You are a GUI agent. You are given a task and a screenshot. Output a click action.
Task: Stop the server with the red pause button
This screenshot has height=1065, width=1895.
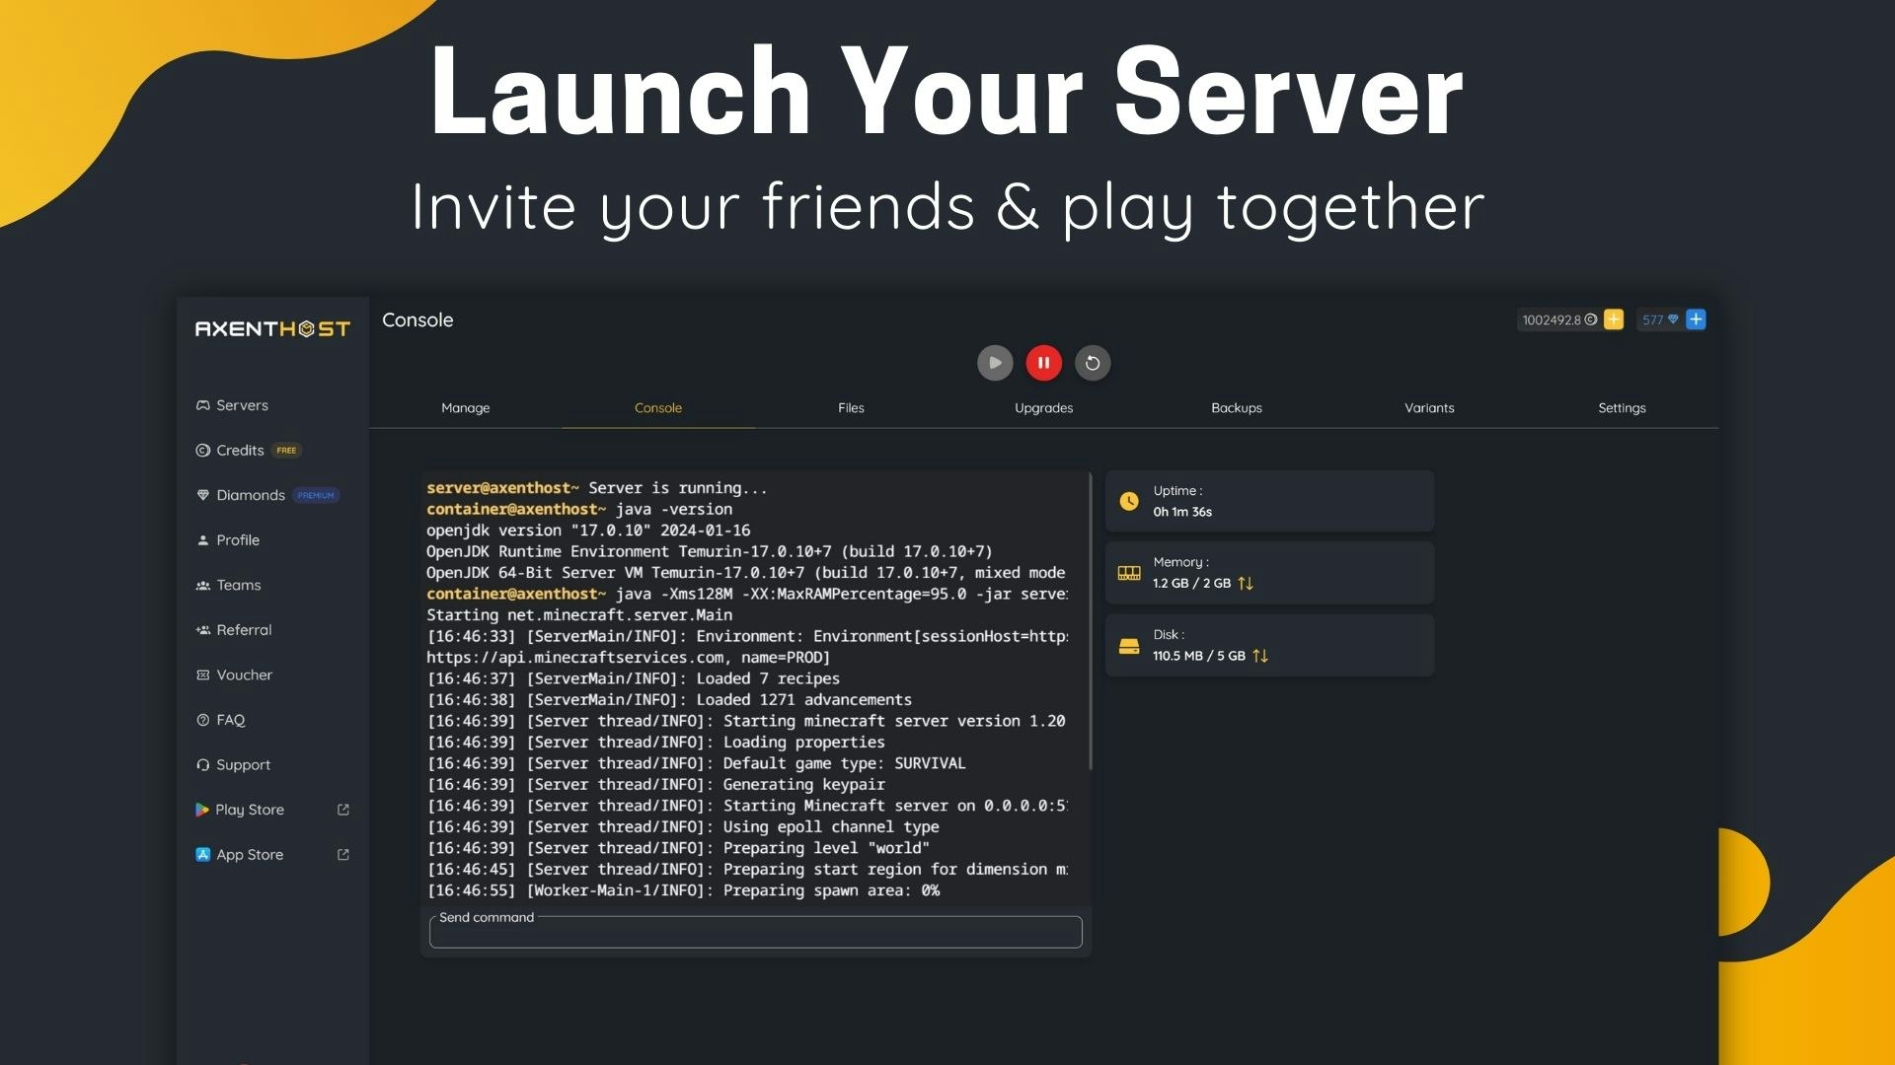click(x=1043, y=363)
